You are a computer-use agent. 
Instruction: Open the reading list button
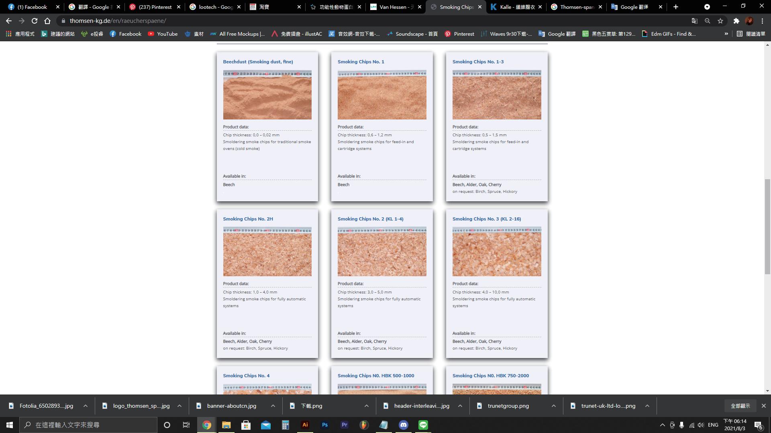tap(751, 34)
